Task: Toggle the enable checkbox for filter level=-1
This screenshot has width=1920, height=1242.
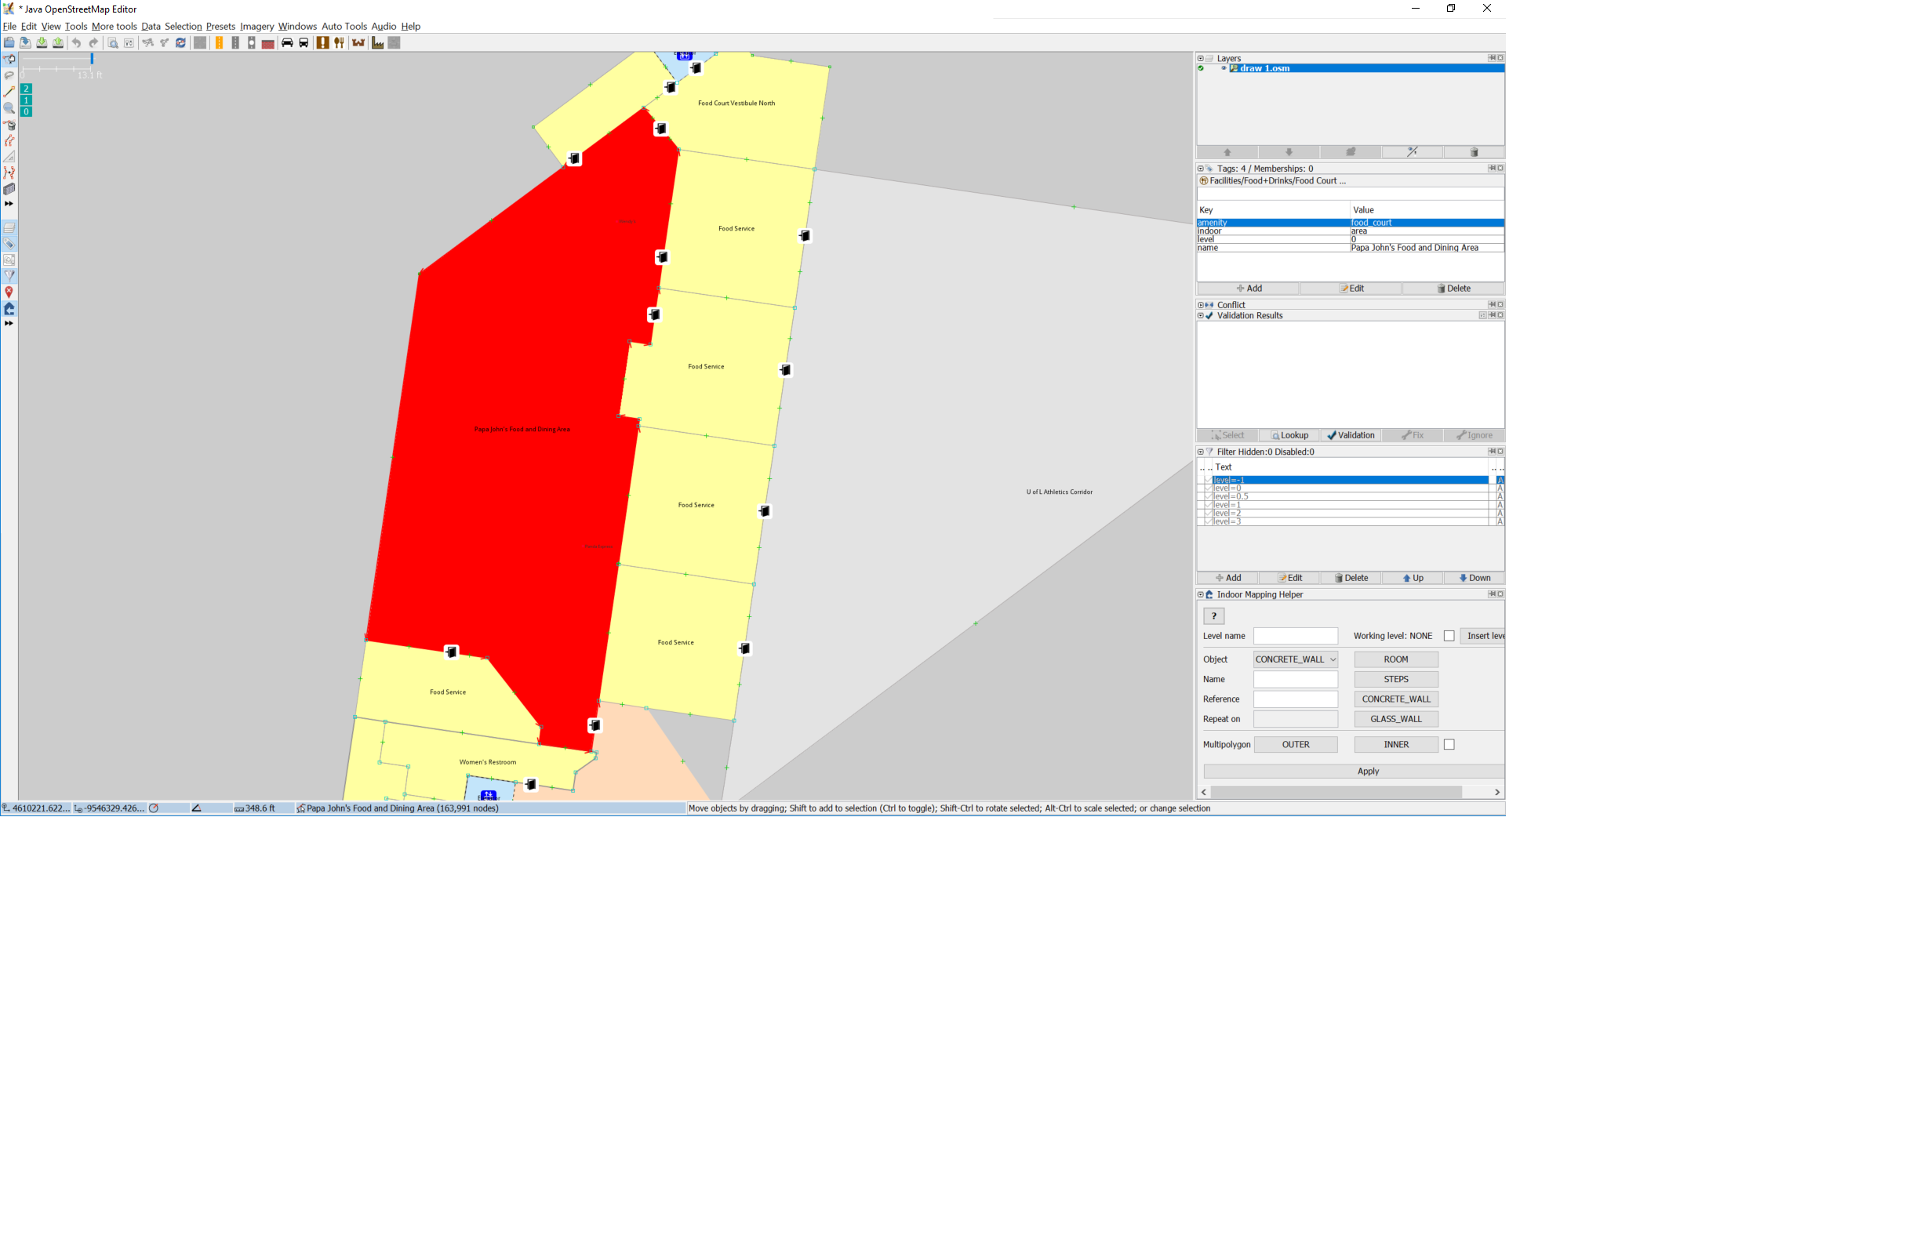Action: (x=1208, y=480)
